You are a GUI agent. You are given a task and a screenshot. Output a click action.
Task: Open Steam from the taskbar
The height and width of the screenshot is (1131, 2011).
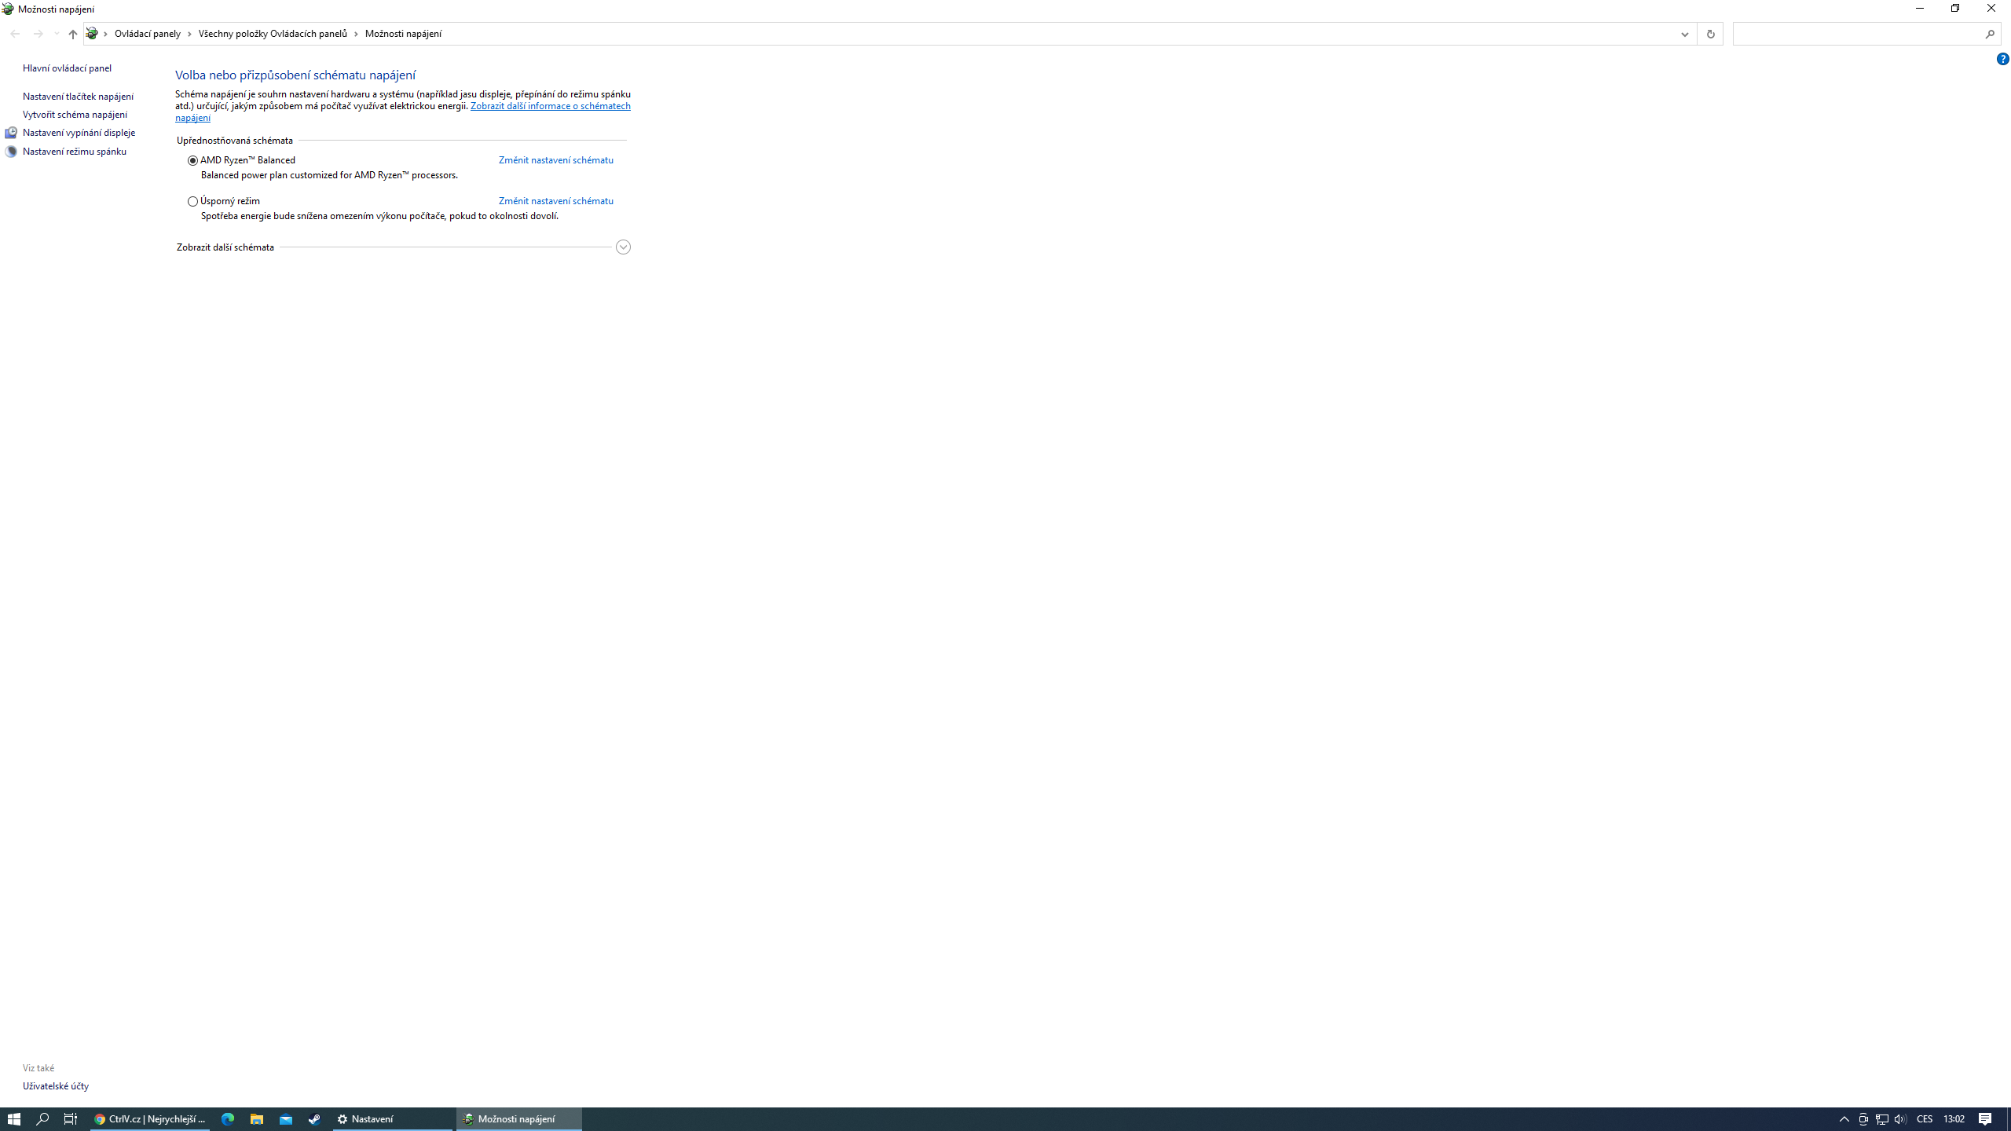pyautogui.click(x=314, y=1119)
